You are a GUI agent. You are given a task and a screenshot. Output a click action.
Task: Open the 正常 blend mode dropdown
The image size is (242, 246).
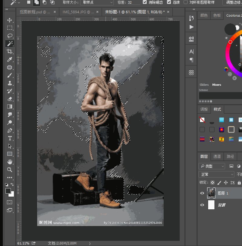[x=216, y=175]
